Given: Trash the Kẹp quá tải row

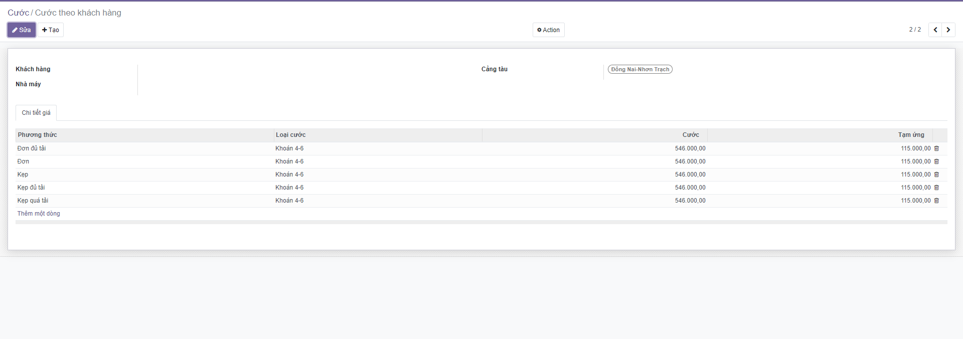Looking at the screenshot, I should (x=936, y=201).
